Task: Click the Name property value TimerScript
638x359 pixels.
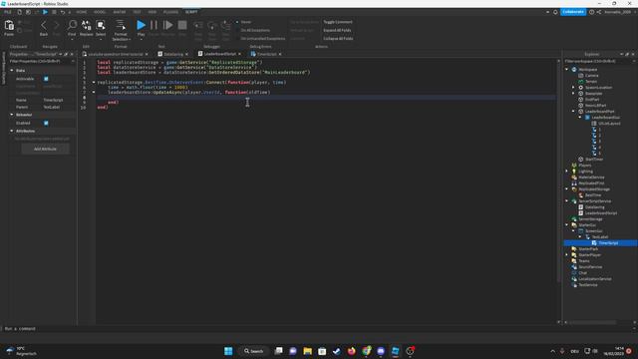Action: tap(53, 100)
